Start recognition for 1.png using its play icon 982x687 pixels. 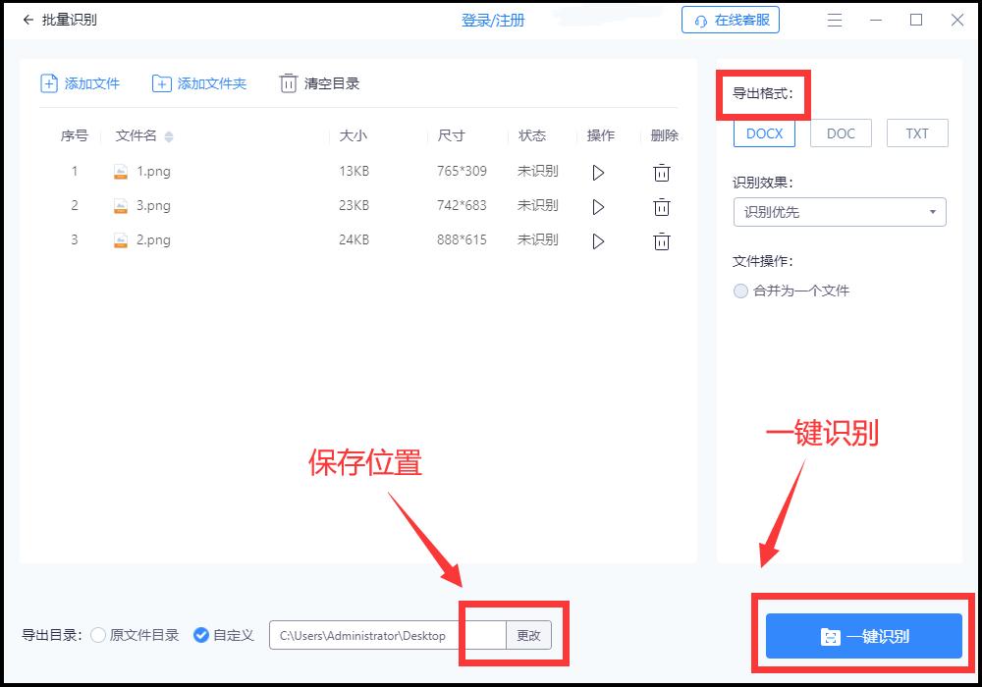[599, 172]
